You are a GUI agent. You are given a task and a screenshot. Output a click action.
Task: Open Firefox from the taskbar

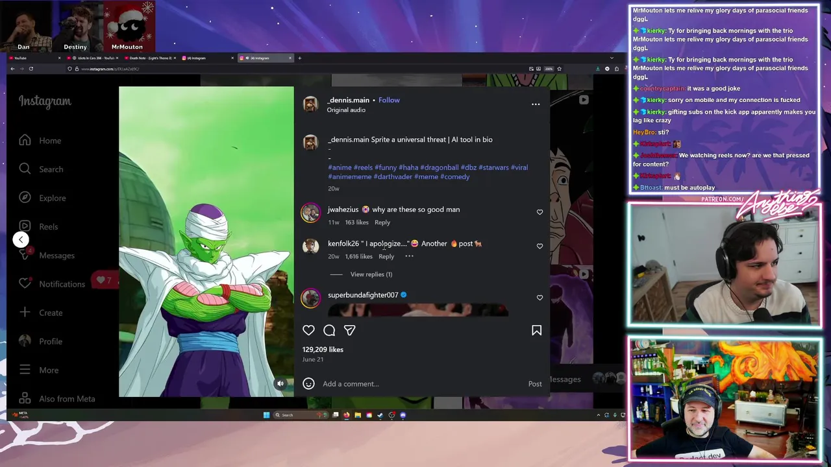[347, 415]
